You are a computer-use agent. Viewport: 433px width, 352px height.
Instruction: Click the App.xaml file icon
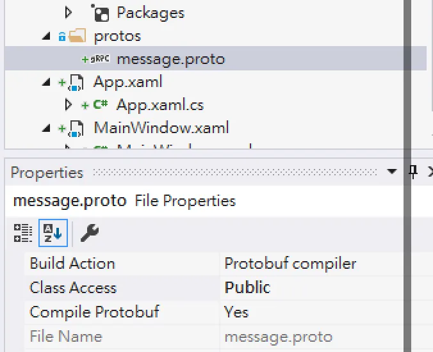coord(77,83)
